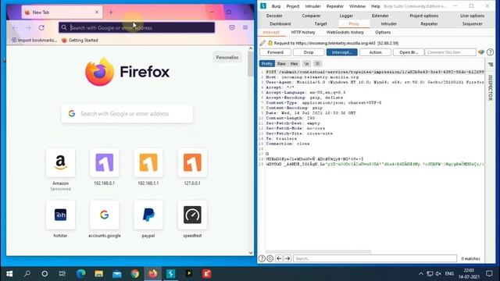Toggle the Intercept on/off button
The image size is (500, 281).
[342, 52]
